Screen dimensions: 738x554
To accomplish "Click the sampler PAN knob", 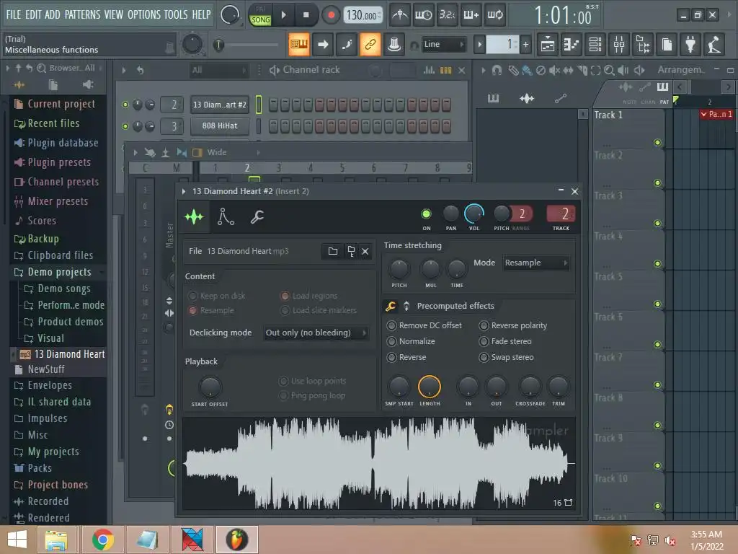I will 451,214.
